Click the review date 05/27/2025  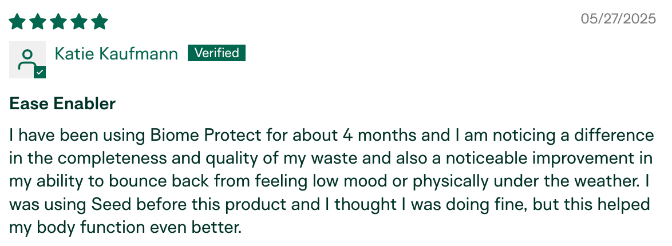(x=618, y=19)
